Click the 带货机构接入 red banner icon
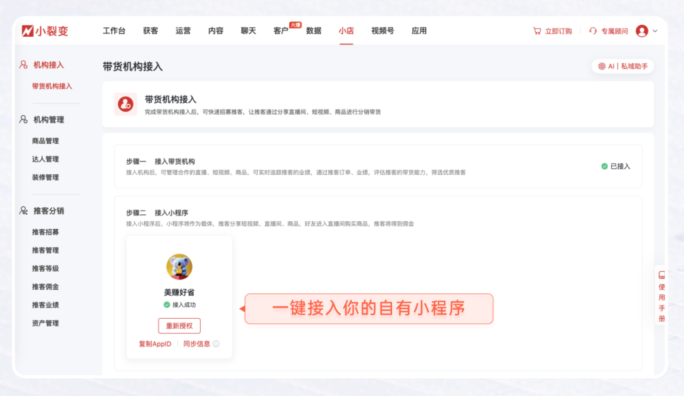This screenshot has width=684, height=396. tap(125, 104)
